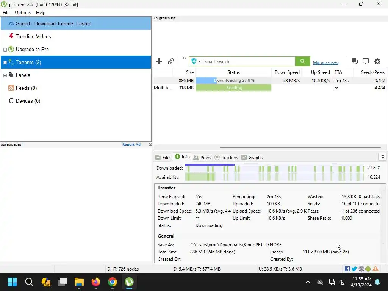Viewport: 388px width, 291px height.
Task: Click the Add Torrent from URL link icon
Action: click(x=171, y=61)
